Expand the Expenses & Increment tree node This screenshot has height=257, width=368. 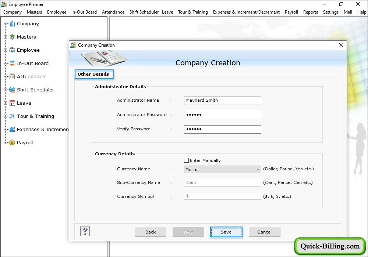click(5, 130)
